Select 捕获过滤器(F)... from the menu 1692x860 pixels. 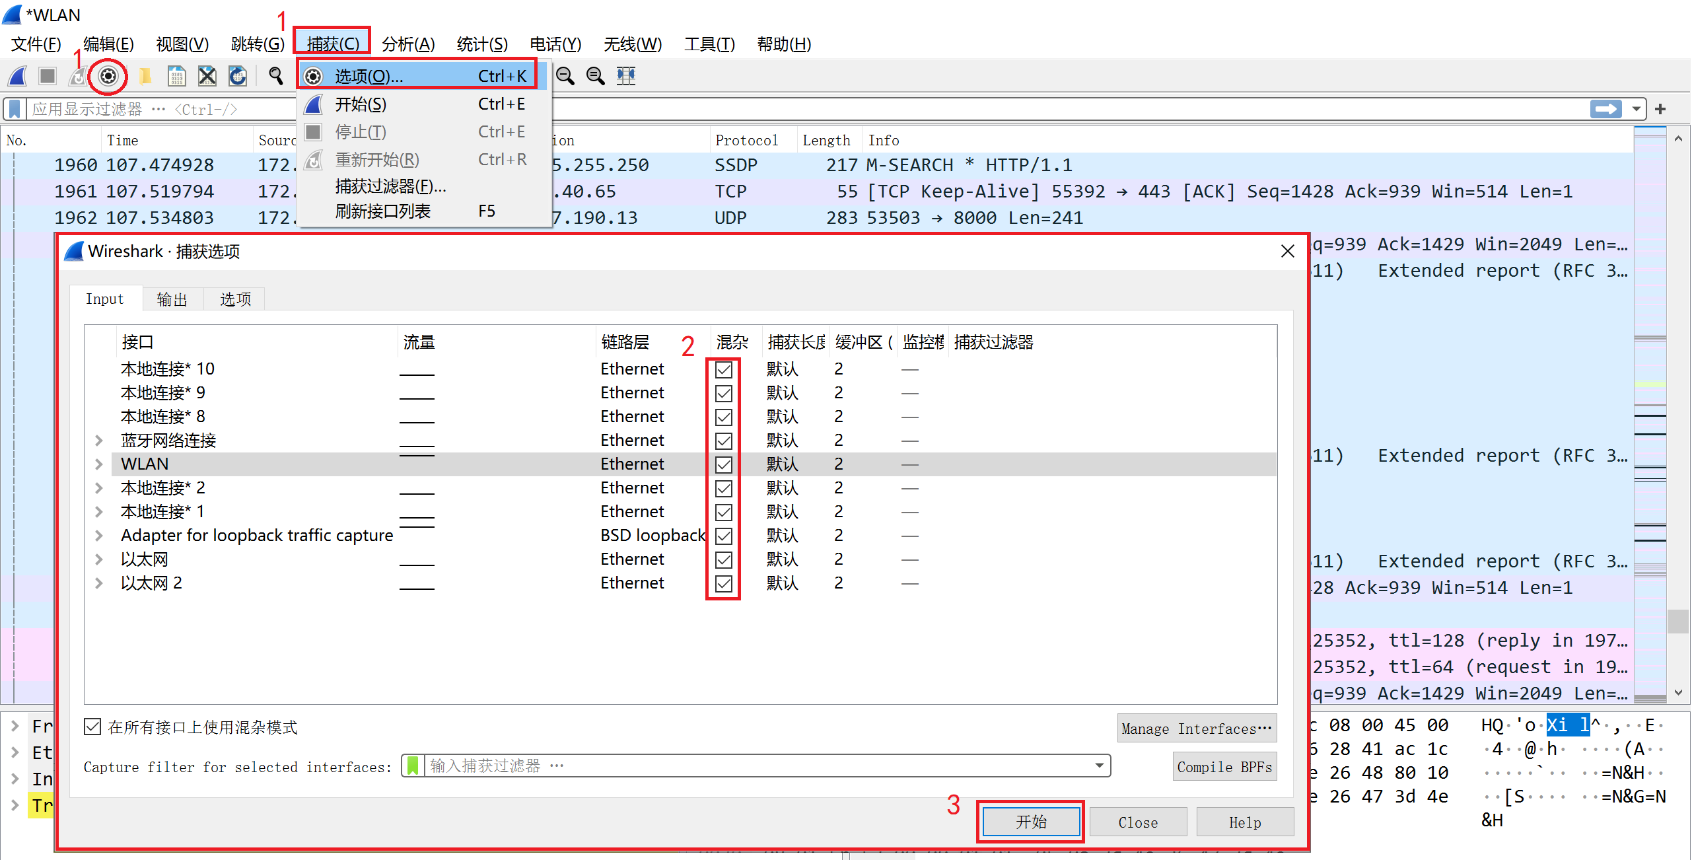click(390, 187)
